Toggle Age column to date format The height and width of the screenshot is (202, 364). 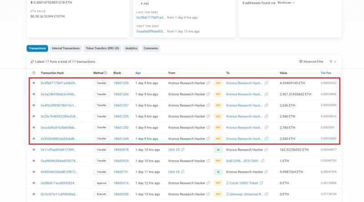coord(138,73)
